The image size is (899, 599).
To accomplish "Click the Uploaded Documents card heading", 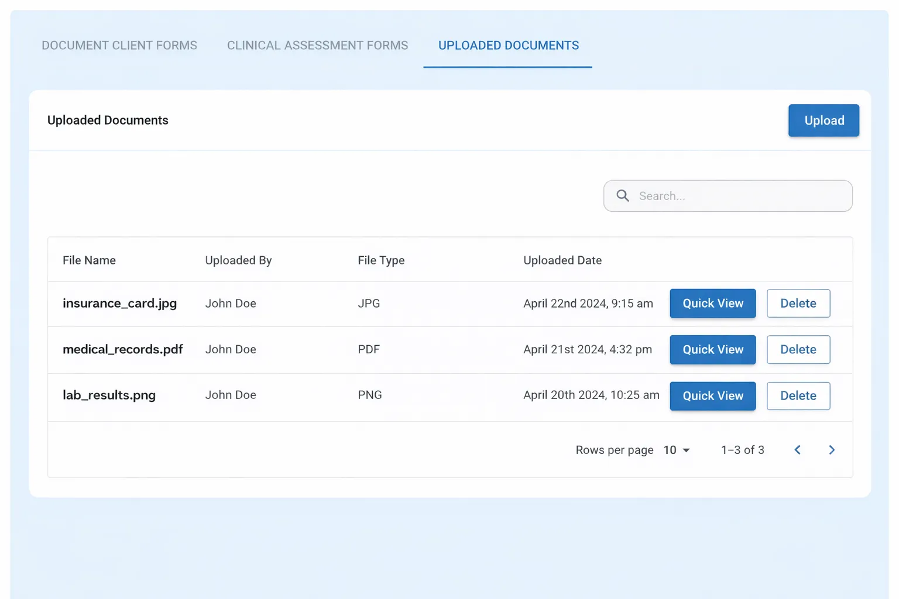I will click(108, 120).
